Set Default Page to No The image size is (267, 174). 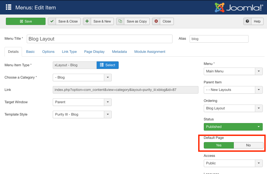[248, 145]
